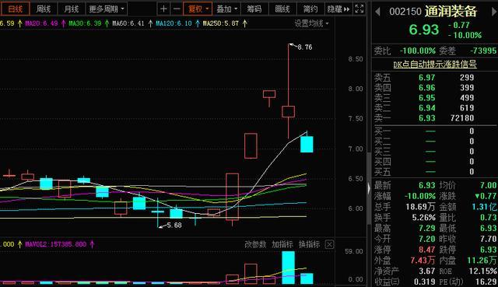Click the 总手 18.69万 value
Image resolution: width=498 pixels, height=287 pixels.
click(420, 207)
